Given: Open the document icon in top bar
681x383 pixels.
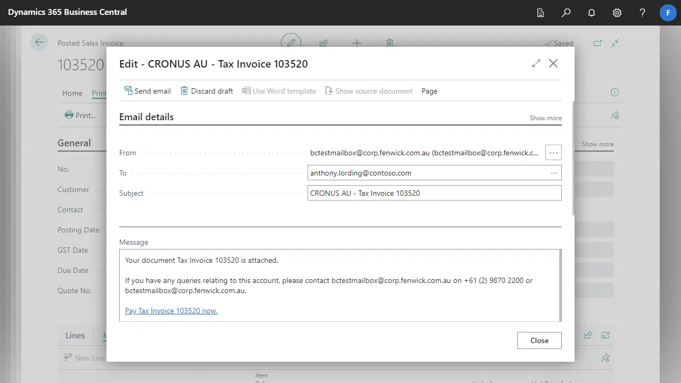Looking at the screenshot, I should point(541,13).
